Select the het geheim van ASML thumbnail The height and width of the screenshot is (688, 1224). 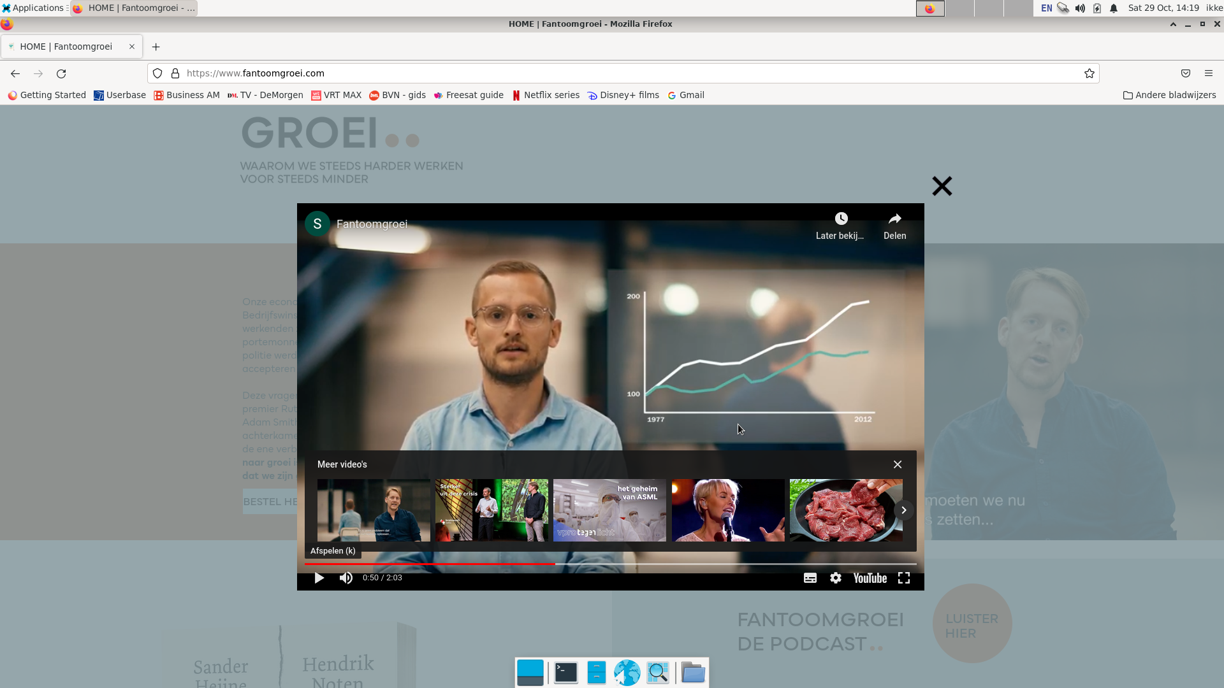click(609, 510)
